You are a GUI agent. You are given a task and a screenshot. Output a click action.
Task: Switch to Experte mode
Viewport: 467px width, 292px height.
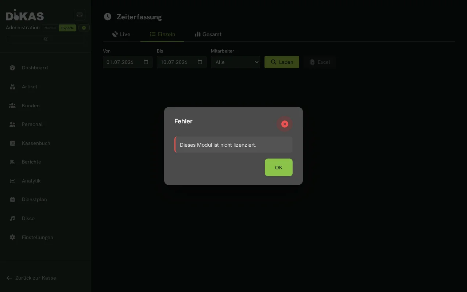tap(67, 28)
